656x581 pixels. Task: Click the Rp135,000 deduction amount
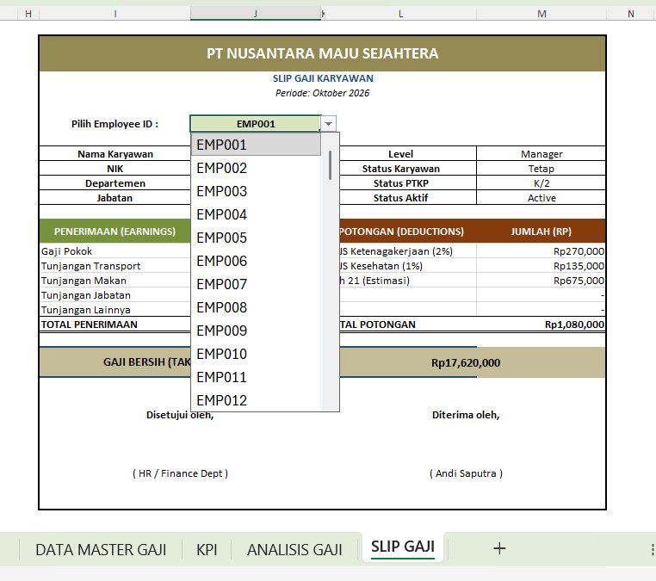tap(579, 266)
